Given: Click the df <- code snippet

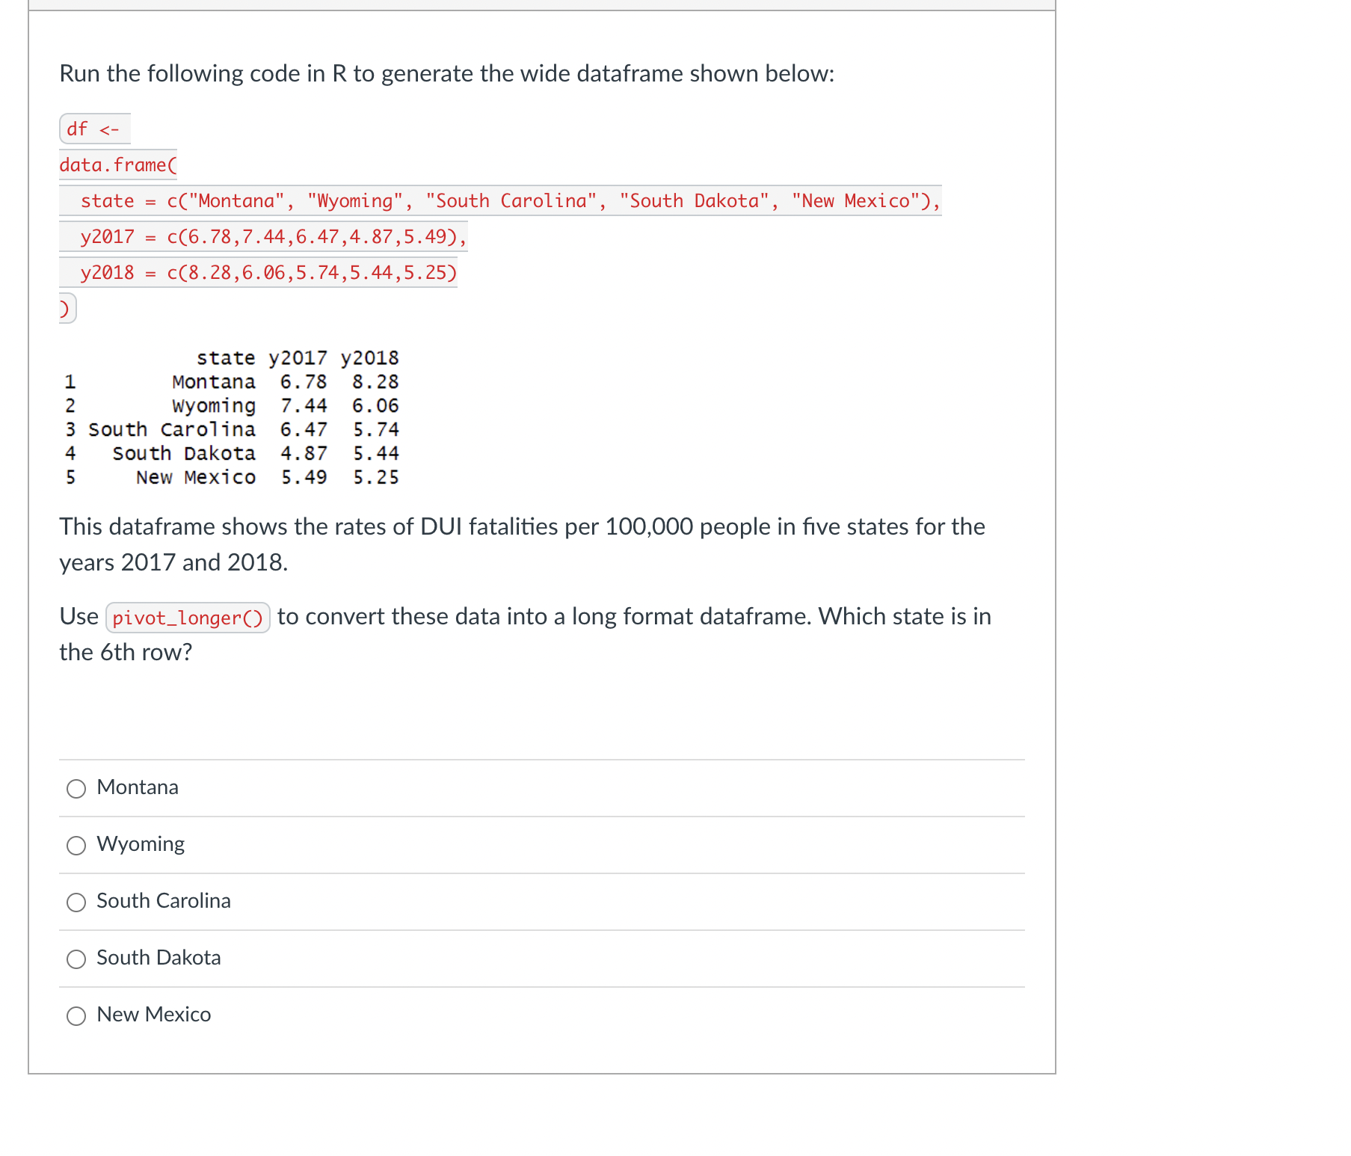Looking at the screenshot, I should pyautogui.click(x=93, y=128).
